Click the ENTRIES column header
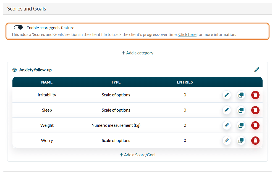The height and width of the screenshot is (174, 275). point(185,82)
